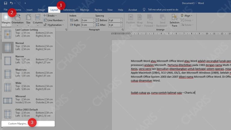
Task: Click the lightbulb icon beside Tell me
Action: (144, 10)
